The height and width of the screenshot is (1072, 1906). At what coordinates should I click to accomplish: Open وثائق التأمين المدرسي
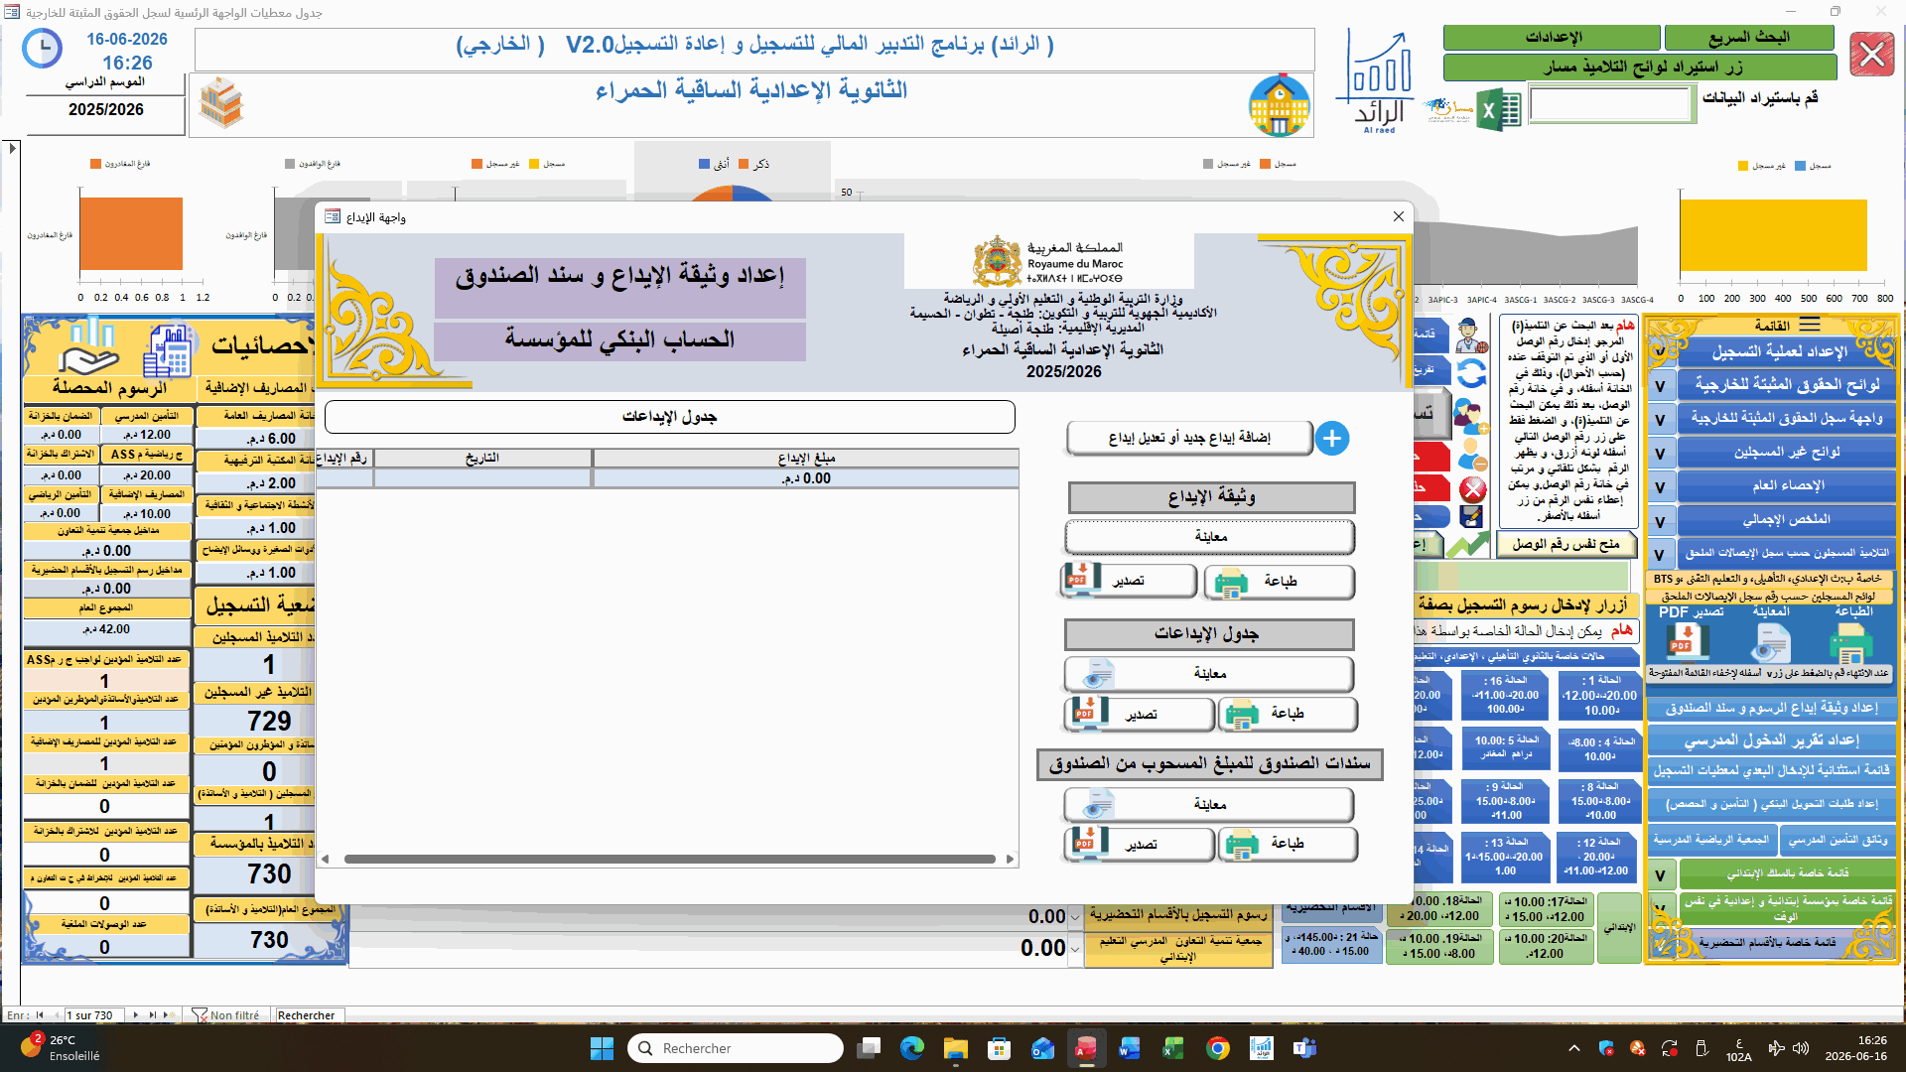pos(1838,840)
